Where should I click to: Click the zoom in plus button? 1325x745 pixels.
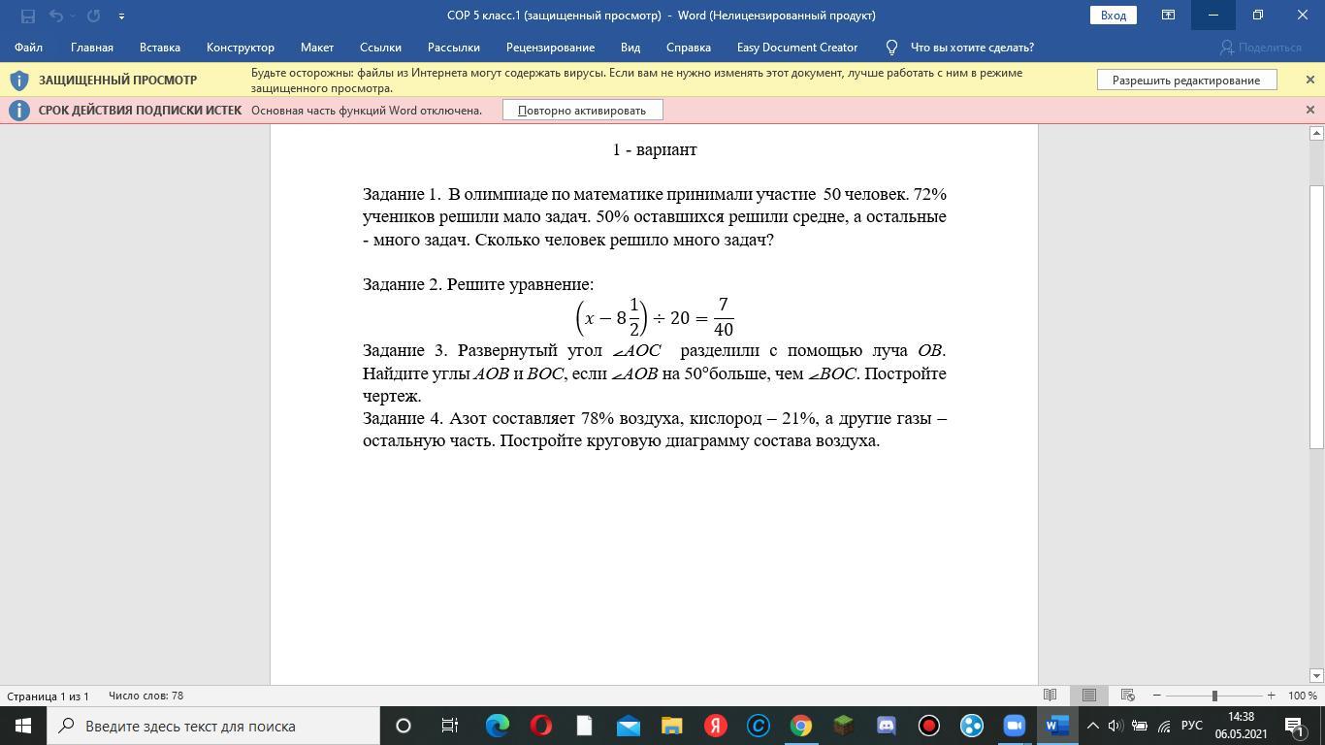1271,696
